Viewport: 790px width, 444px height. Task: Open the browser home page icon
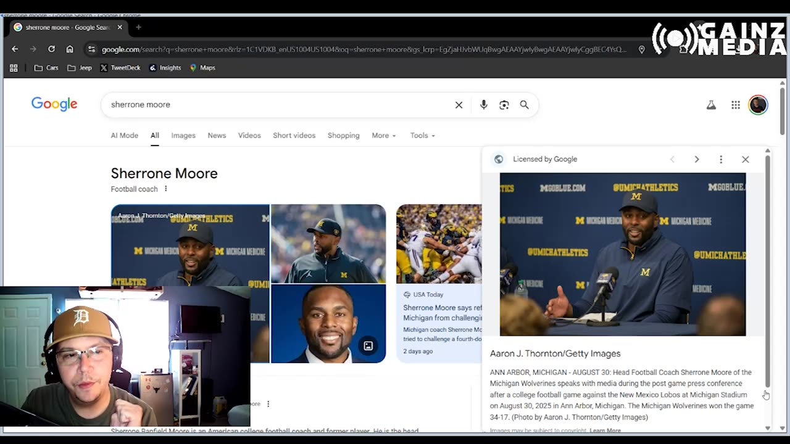(70, 49)
